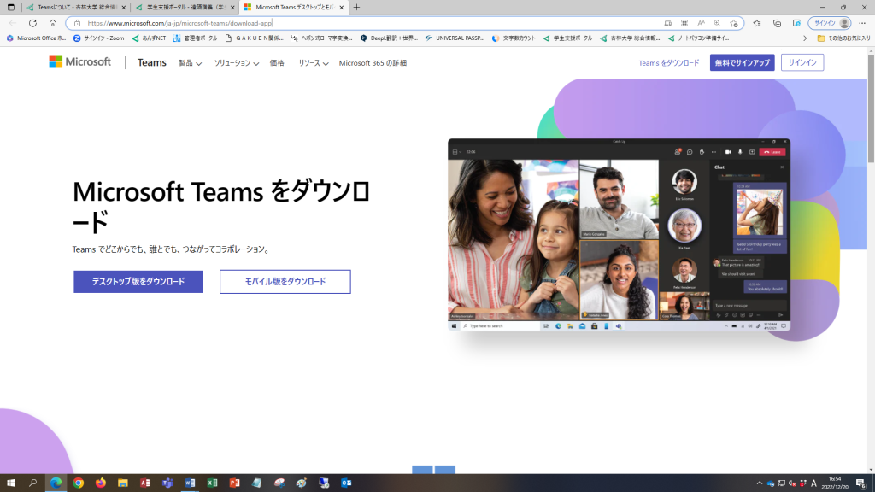Expand the リソース dropdown menu
Viewport: 875px width, 492px height.
tap(313, 63)
